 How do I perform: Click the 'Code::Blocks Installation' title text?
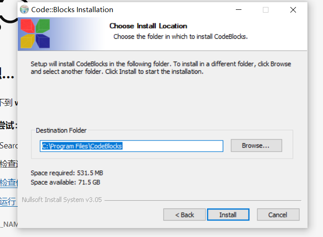point(72,10)
